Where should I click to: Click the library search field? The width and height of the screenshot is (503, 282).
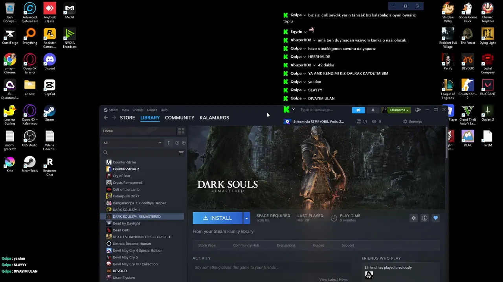click(140, 153)
